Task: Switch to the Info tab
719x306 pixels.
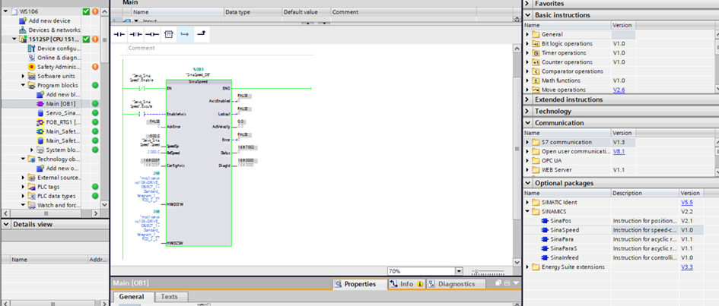Action: click(x=407, y=284)
